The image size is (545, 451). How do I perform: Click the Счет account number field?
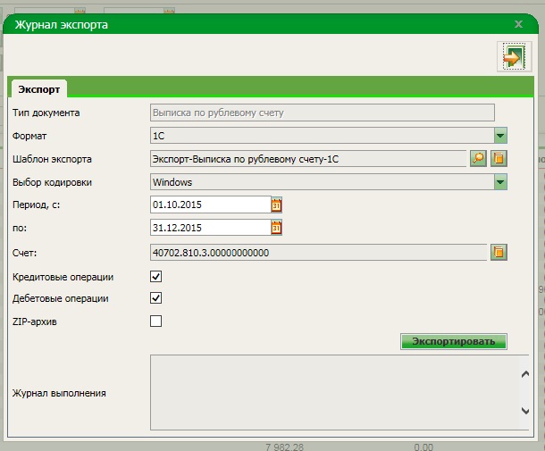(318, 253)
